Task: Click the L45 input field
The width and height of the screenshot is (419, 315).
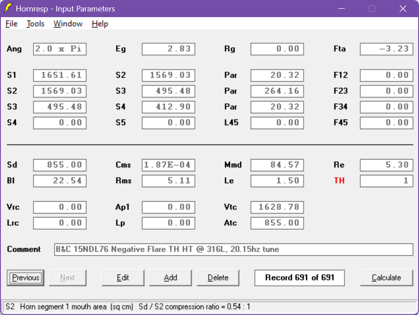Action: coord(277,123)
